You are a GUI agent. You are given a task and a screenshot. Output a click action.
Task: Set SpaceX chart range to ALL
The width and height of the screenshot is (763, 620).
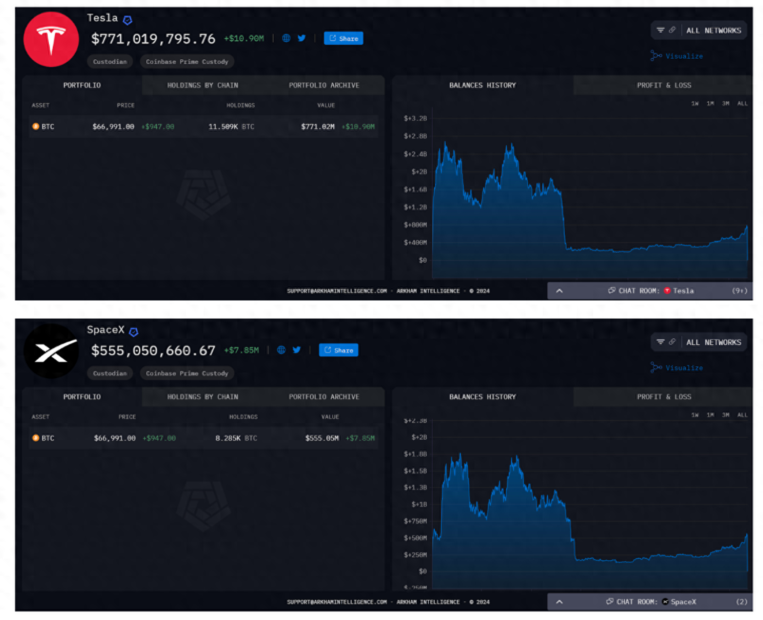742,415
